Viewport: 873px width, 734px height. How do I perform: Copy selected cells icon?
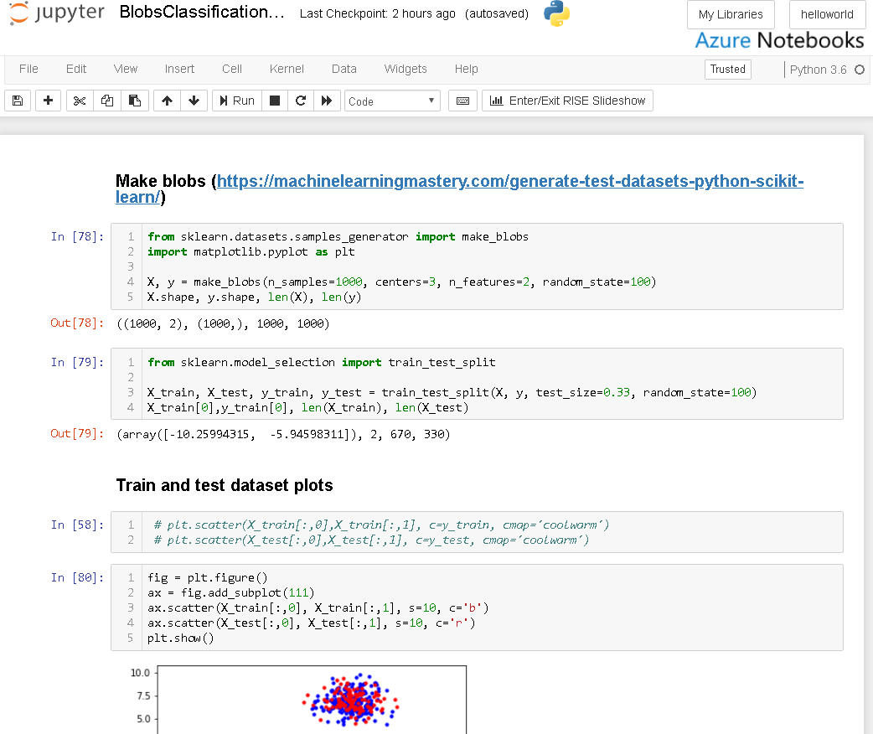(x=107, y=101)
